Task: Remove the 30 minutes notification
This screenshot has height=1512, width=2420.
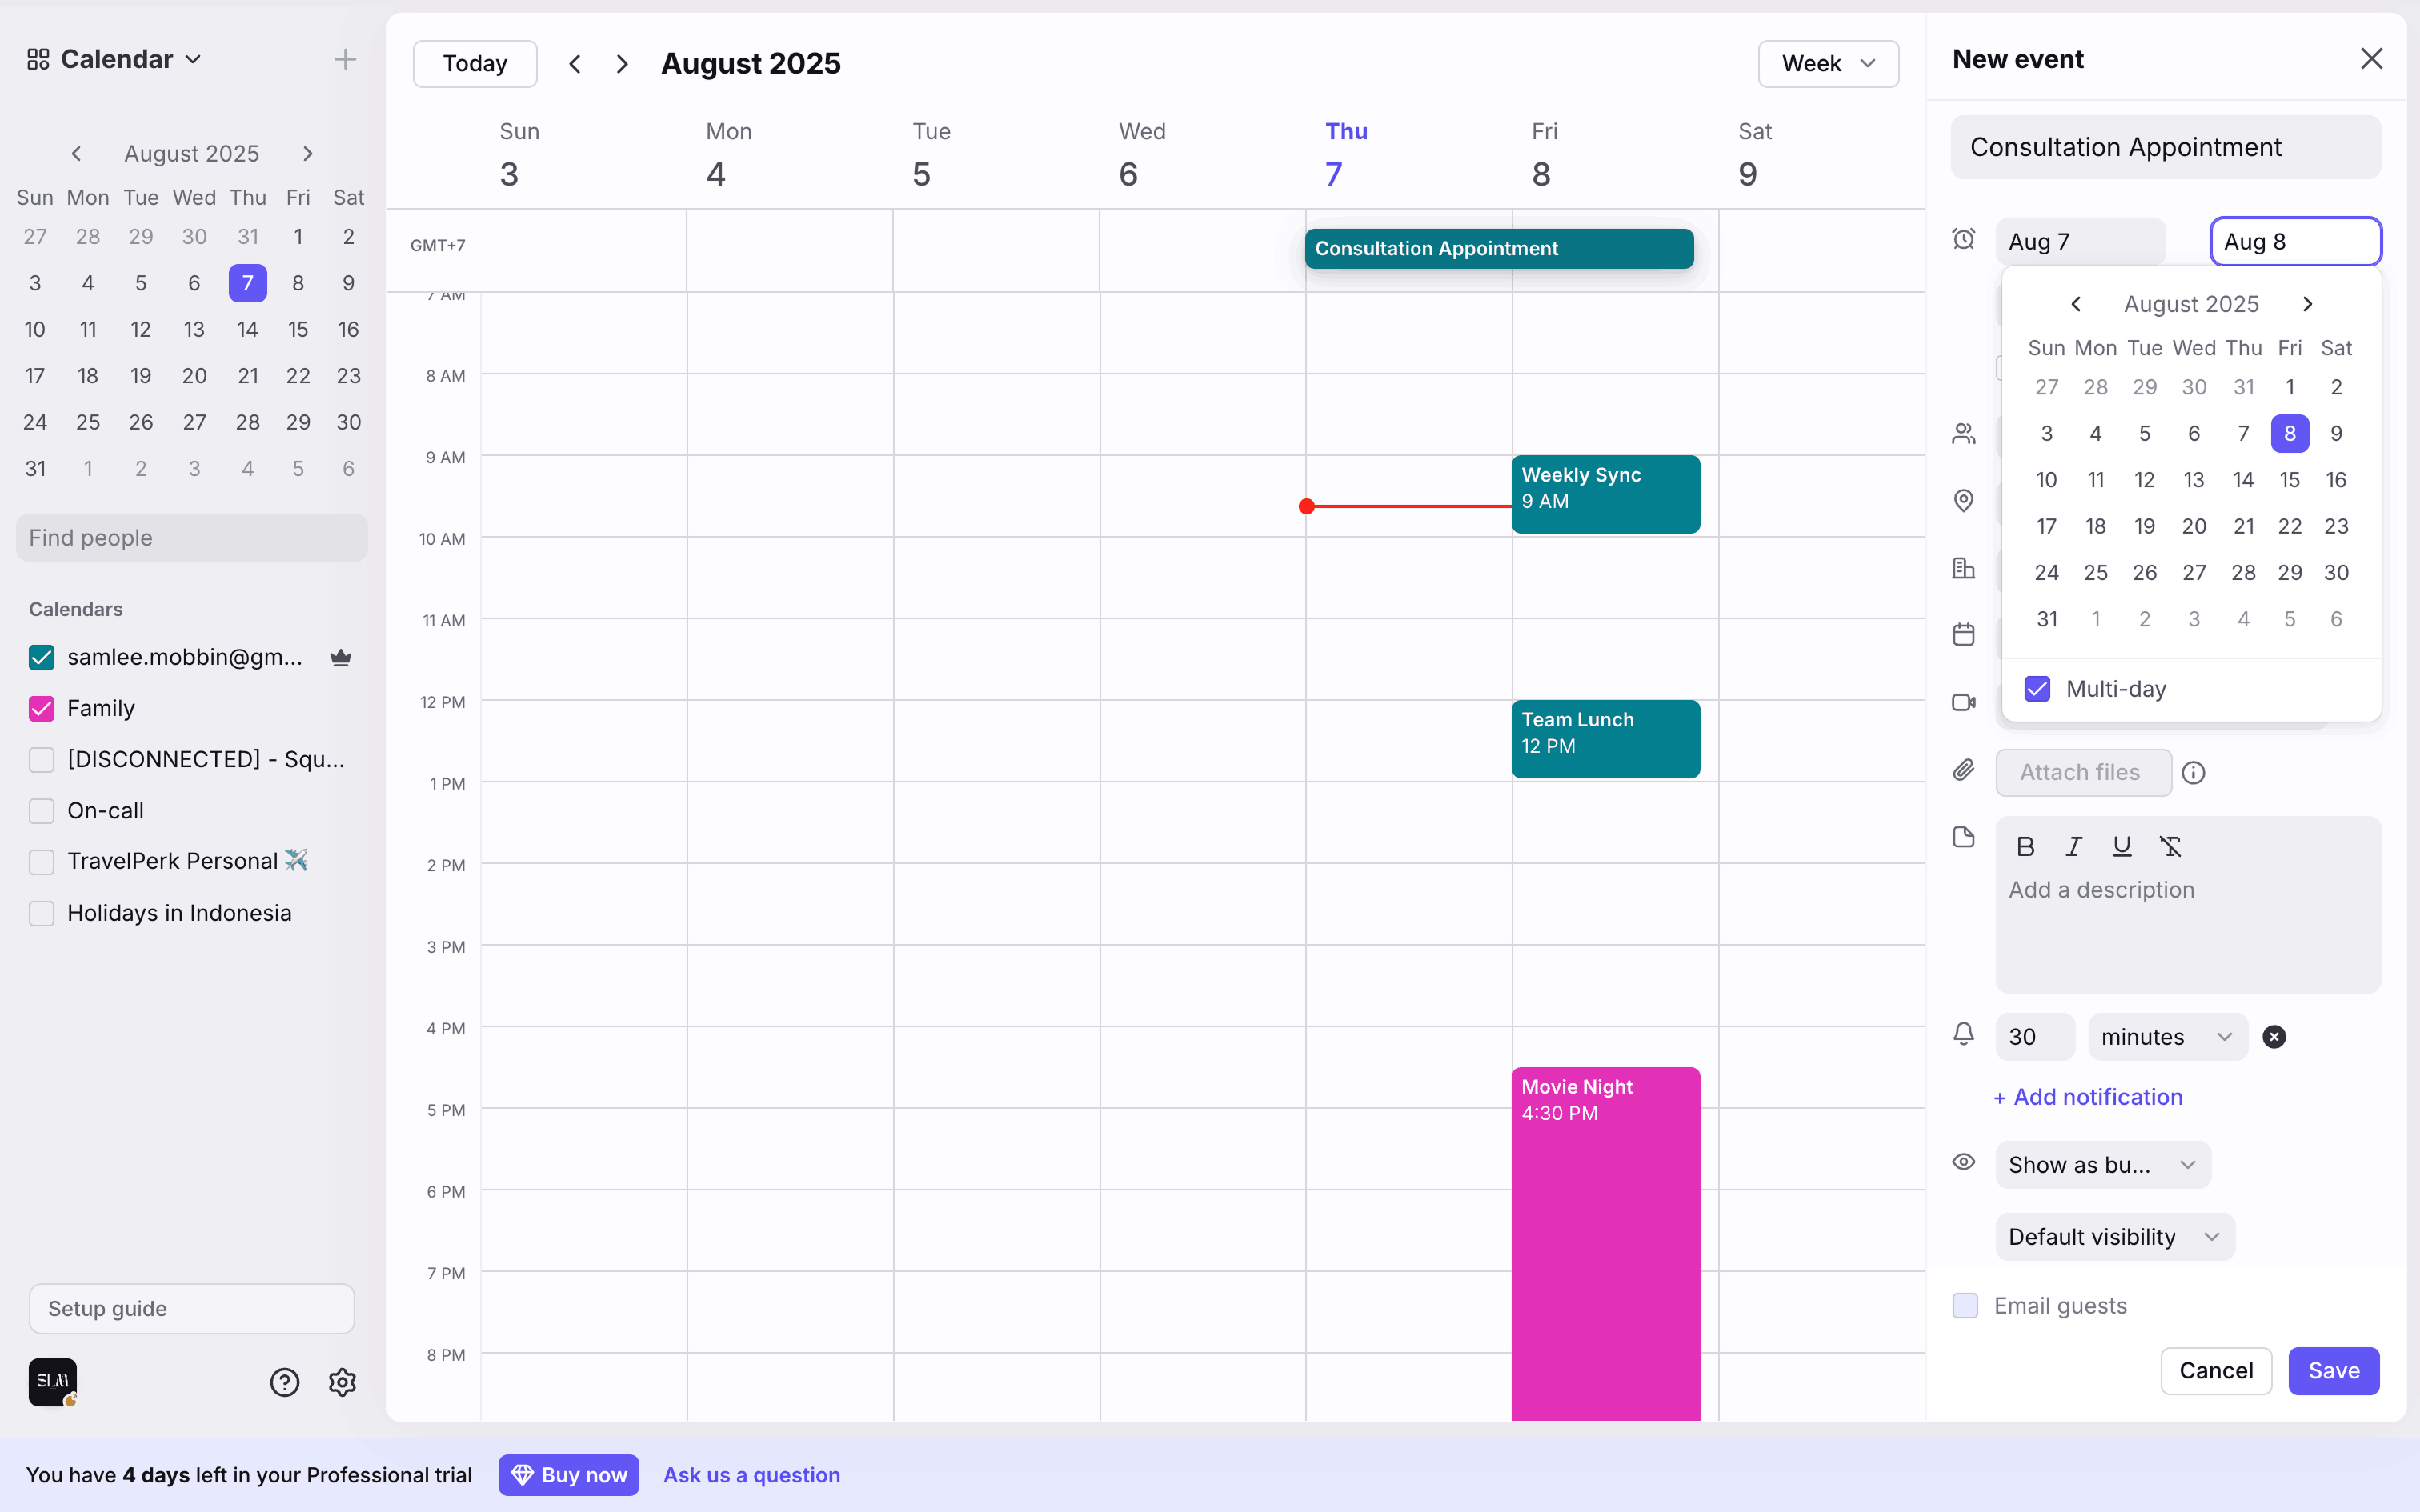Action: (x=2273, y=1037)
